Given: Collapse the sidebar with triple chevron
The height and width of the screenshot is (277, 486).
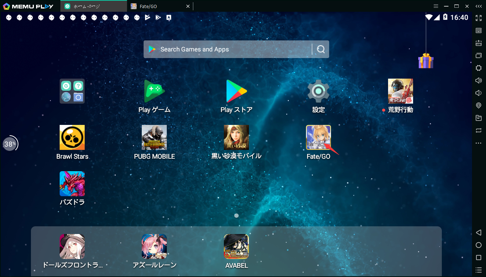Looking at the screenshot, I should pos(478,6).
